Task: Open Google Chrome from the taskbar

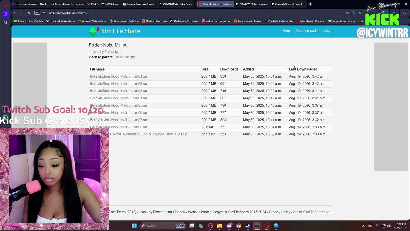Action: click(238, 226)
